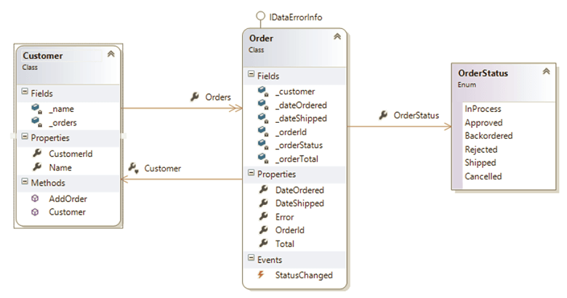Click the left resize handle of Customer shape
The height and width of the screenshot is (298, 567).
point(13,136)
